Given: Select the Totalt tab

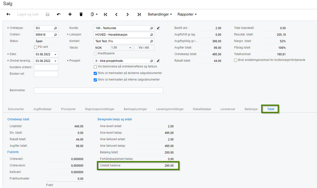Looking at the screenshot, I should pos(271,109).
